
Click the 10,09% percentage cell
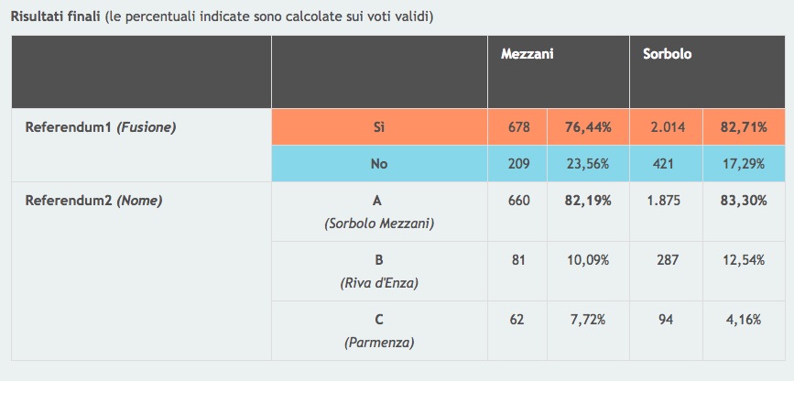click(588, 260)
